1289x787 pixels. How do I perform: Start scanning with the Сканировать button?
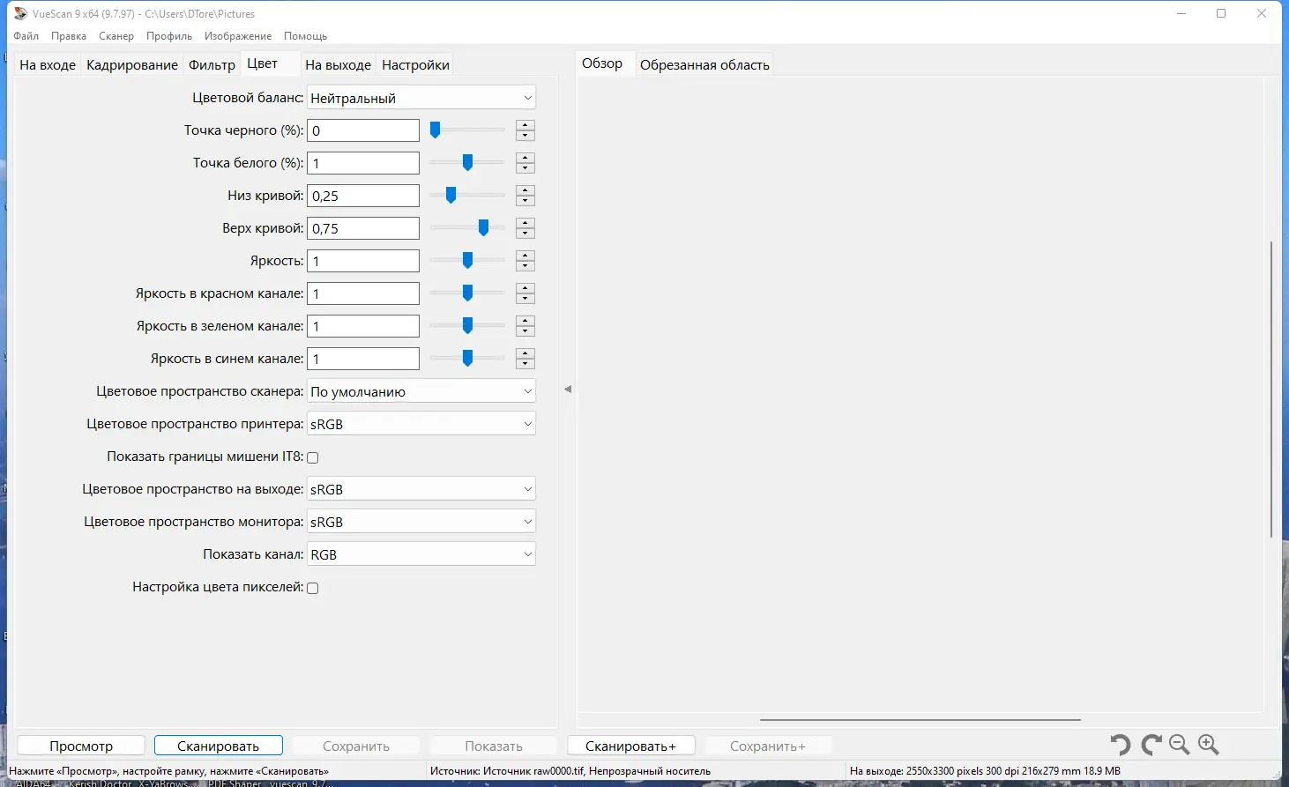click(219, 746)
